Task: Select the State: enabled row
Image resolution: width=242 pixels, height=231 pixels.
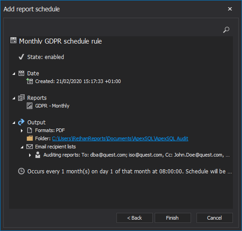Action: (45, 57)
